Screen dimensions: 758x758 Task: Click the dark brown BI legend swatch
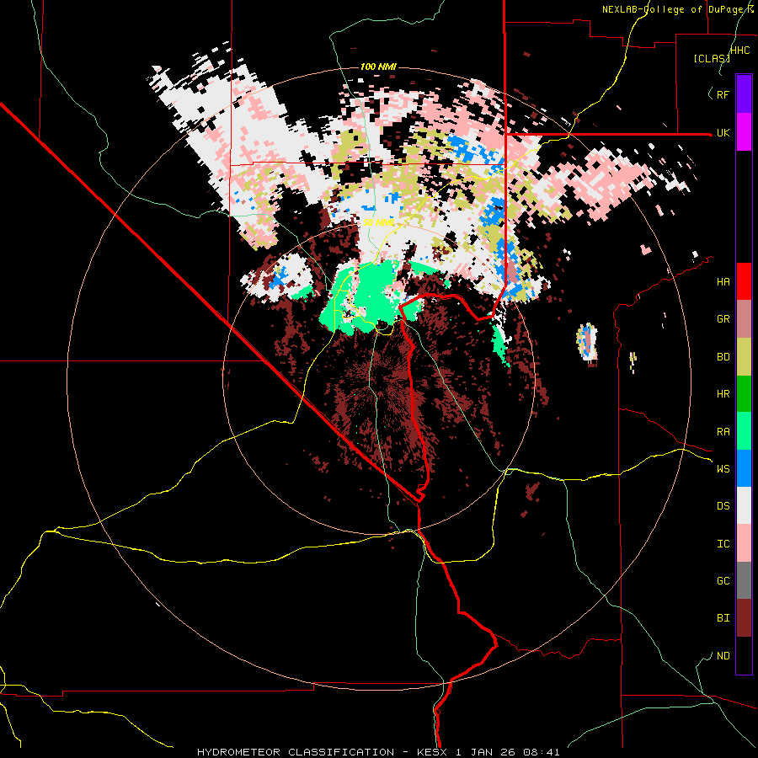point(744,618)
